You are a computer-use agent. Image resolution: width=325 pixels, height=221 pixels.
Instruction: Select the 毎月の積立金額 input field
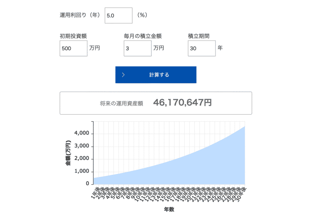click(138, 48)
